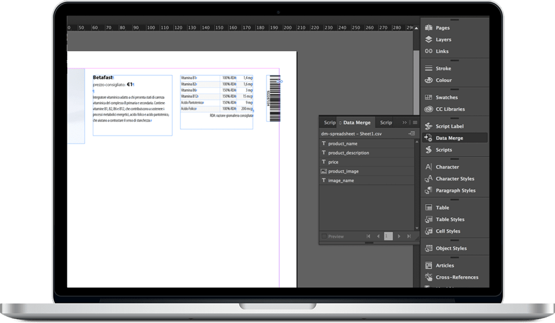Click the document scroll-up arrow beside the ruler
The image size is (555, 323).
416,28
